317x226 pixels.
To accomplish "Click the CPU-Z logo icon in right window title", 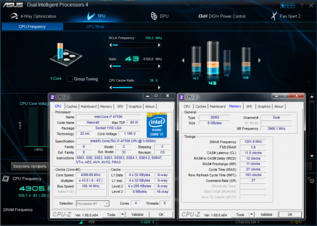I will [182, 97].
